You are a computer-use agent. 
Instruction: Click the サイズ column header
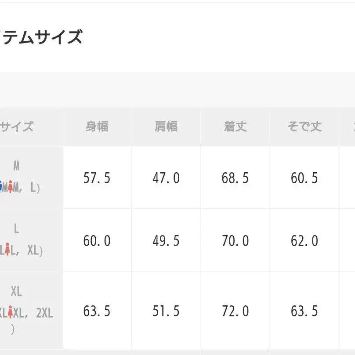17,127
